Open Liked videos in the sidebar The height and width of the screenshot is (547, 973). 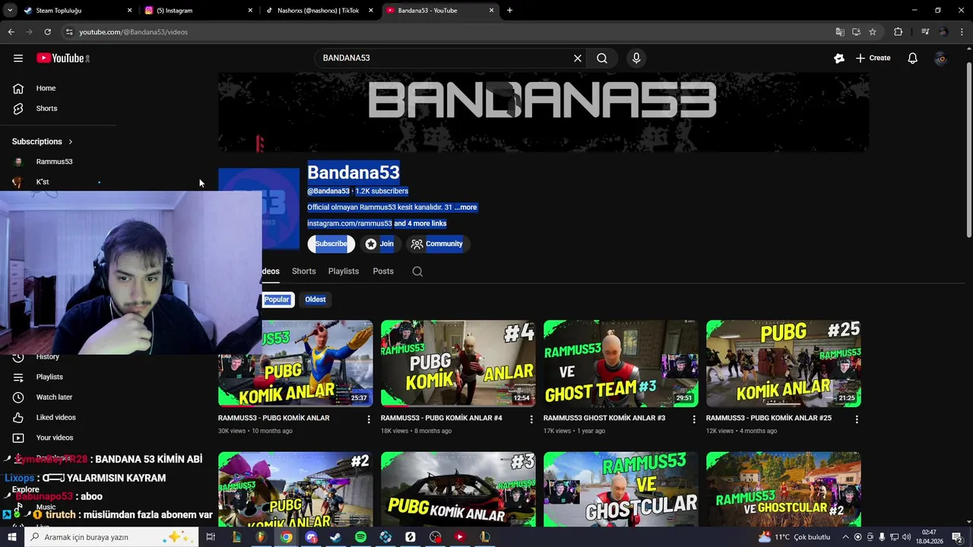[55, 417]
